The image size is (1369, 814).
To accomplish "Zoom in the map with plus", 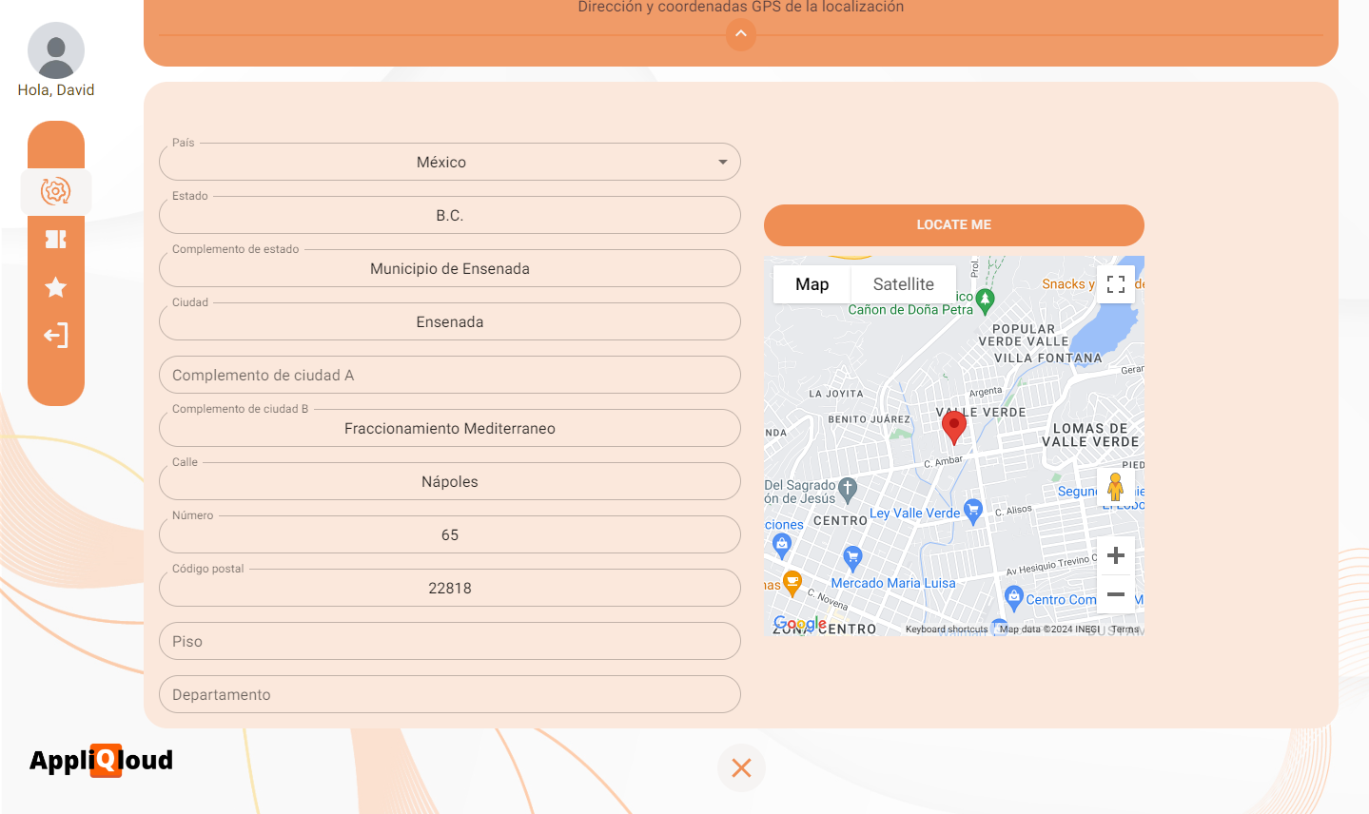I will [x=1116, y=555].
